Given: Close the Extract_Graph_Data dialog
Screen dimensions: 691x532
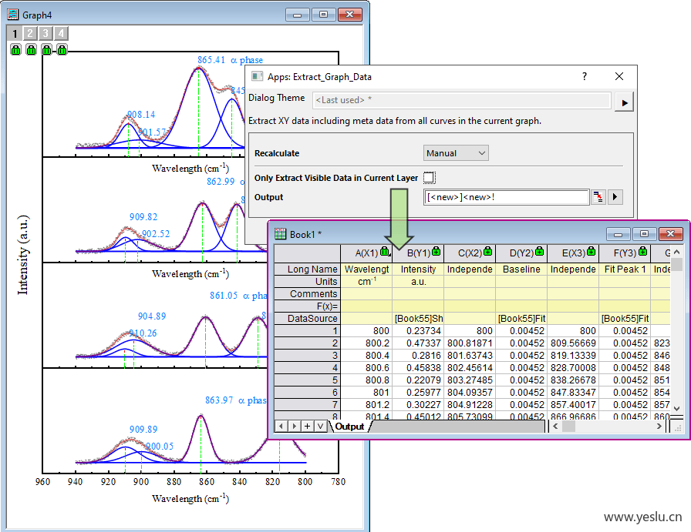Looking at the screenshot, I should [x=619, y=76].
